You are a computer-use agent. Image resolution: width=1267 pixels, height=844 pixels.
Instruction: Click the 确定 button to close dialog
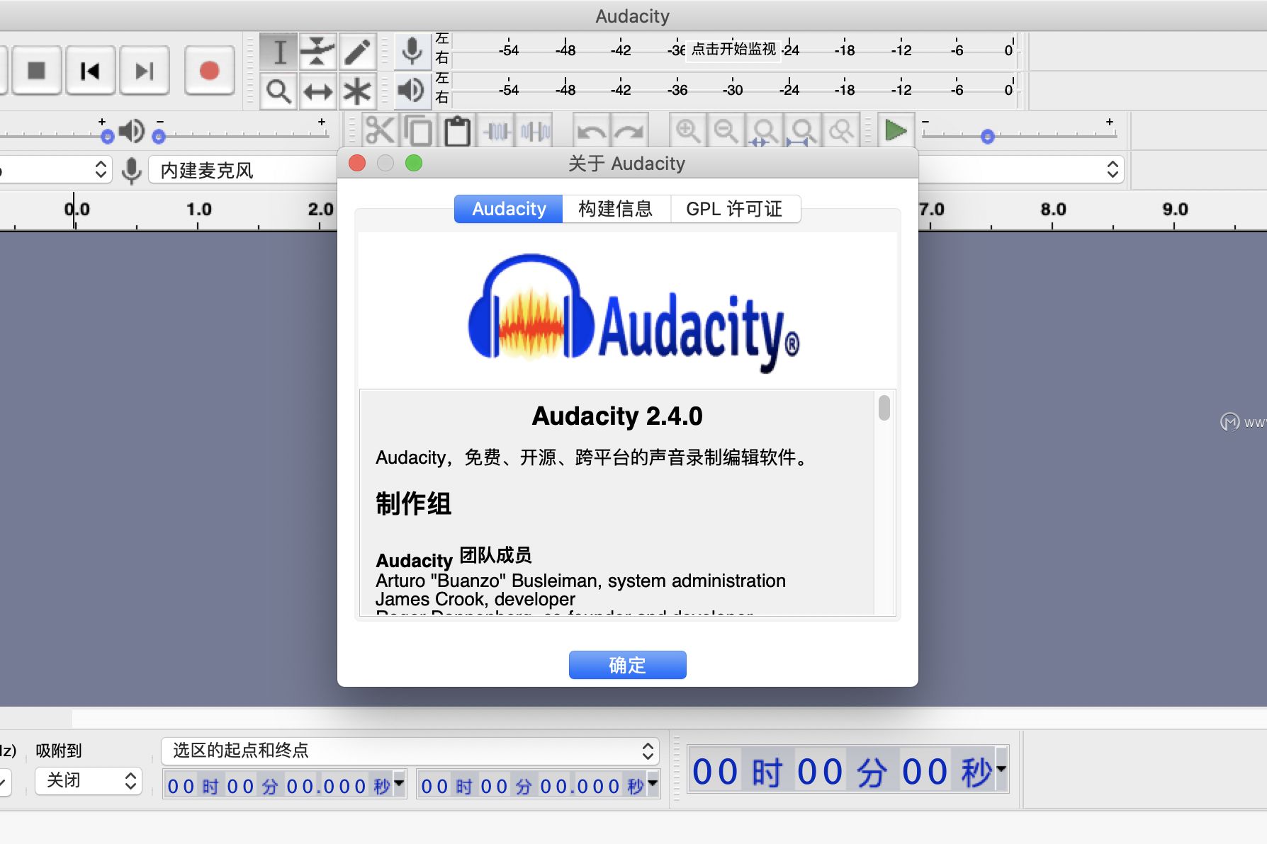pyautogui.click(x=626, y=664)
